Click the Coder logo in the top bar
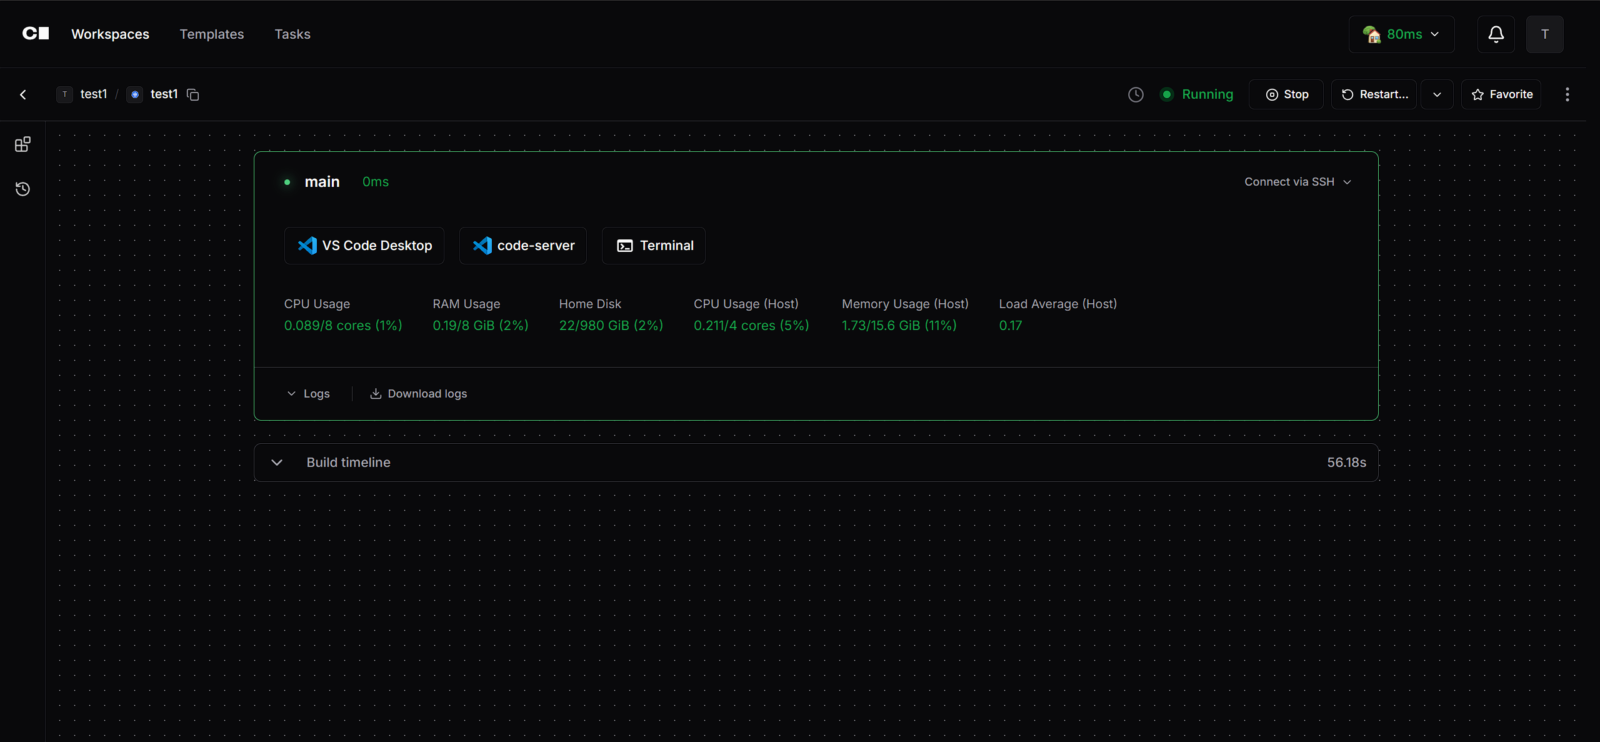The height and width of the screenshot is (742, 1600). [x=36, y=34]
